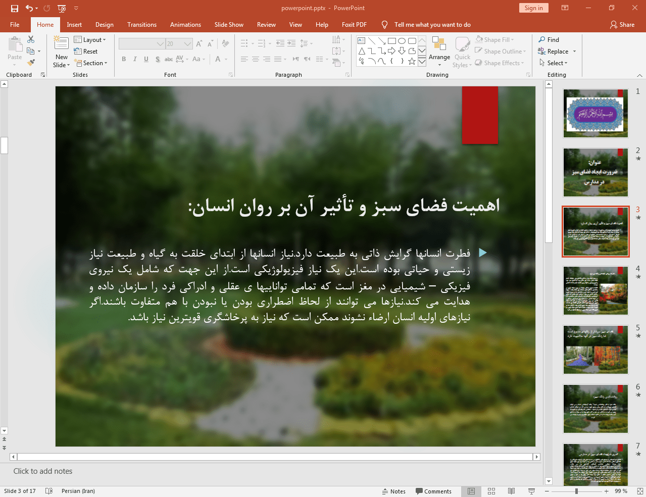The image size is (646, 497).
Task: Set right-to-left text direction
Action: coord(307,59)
